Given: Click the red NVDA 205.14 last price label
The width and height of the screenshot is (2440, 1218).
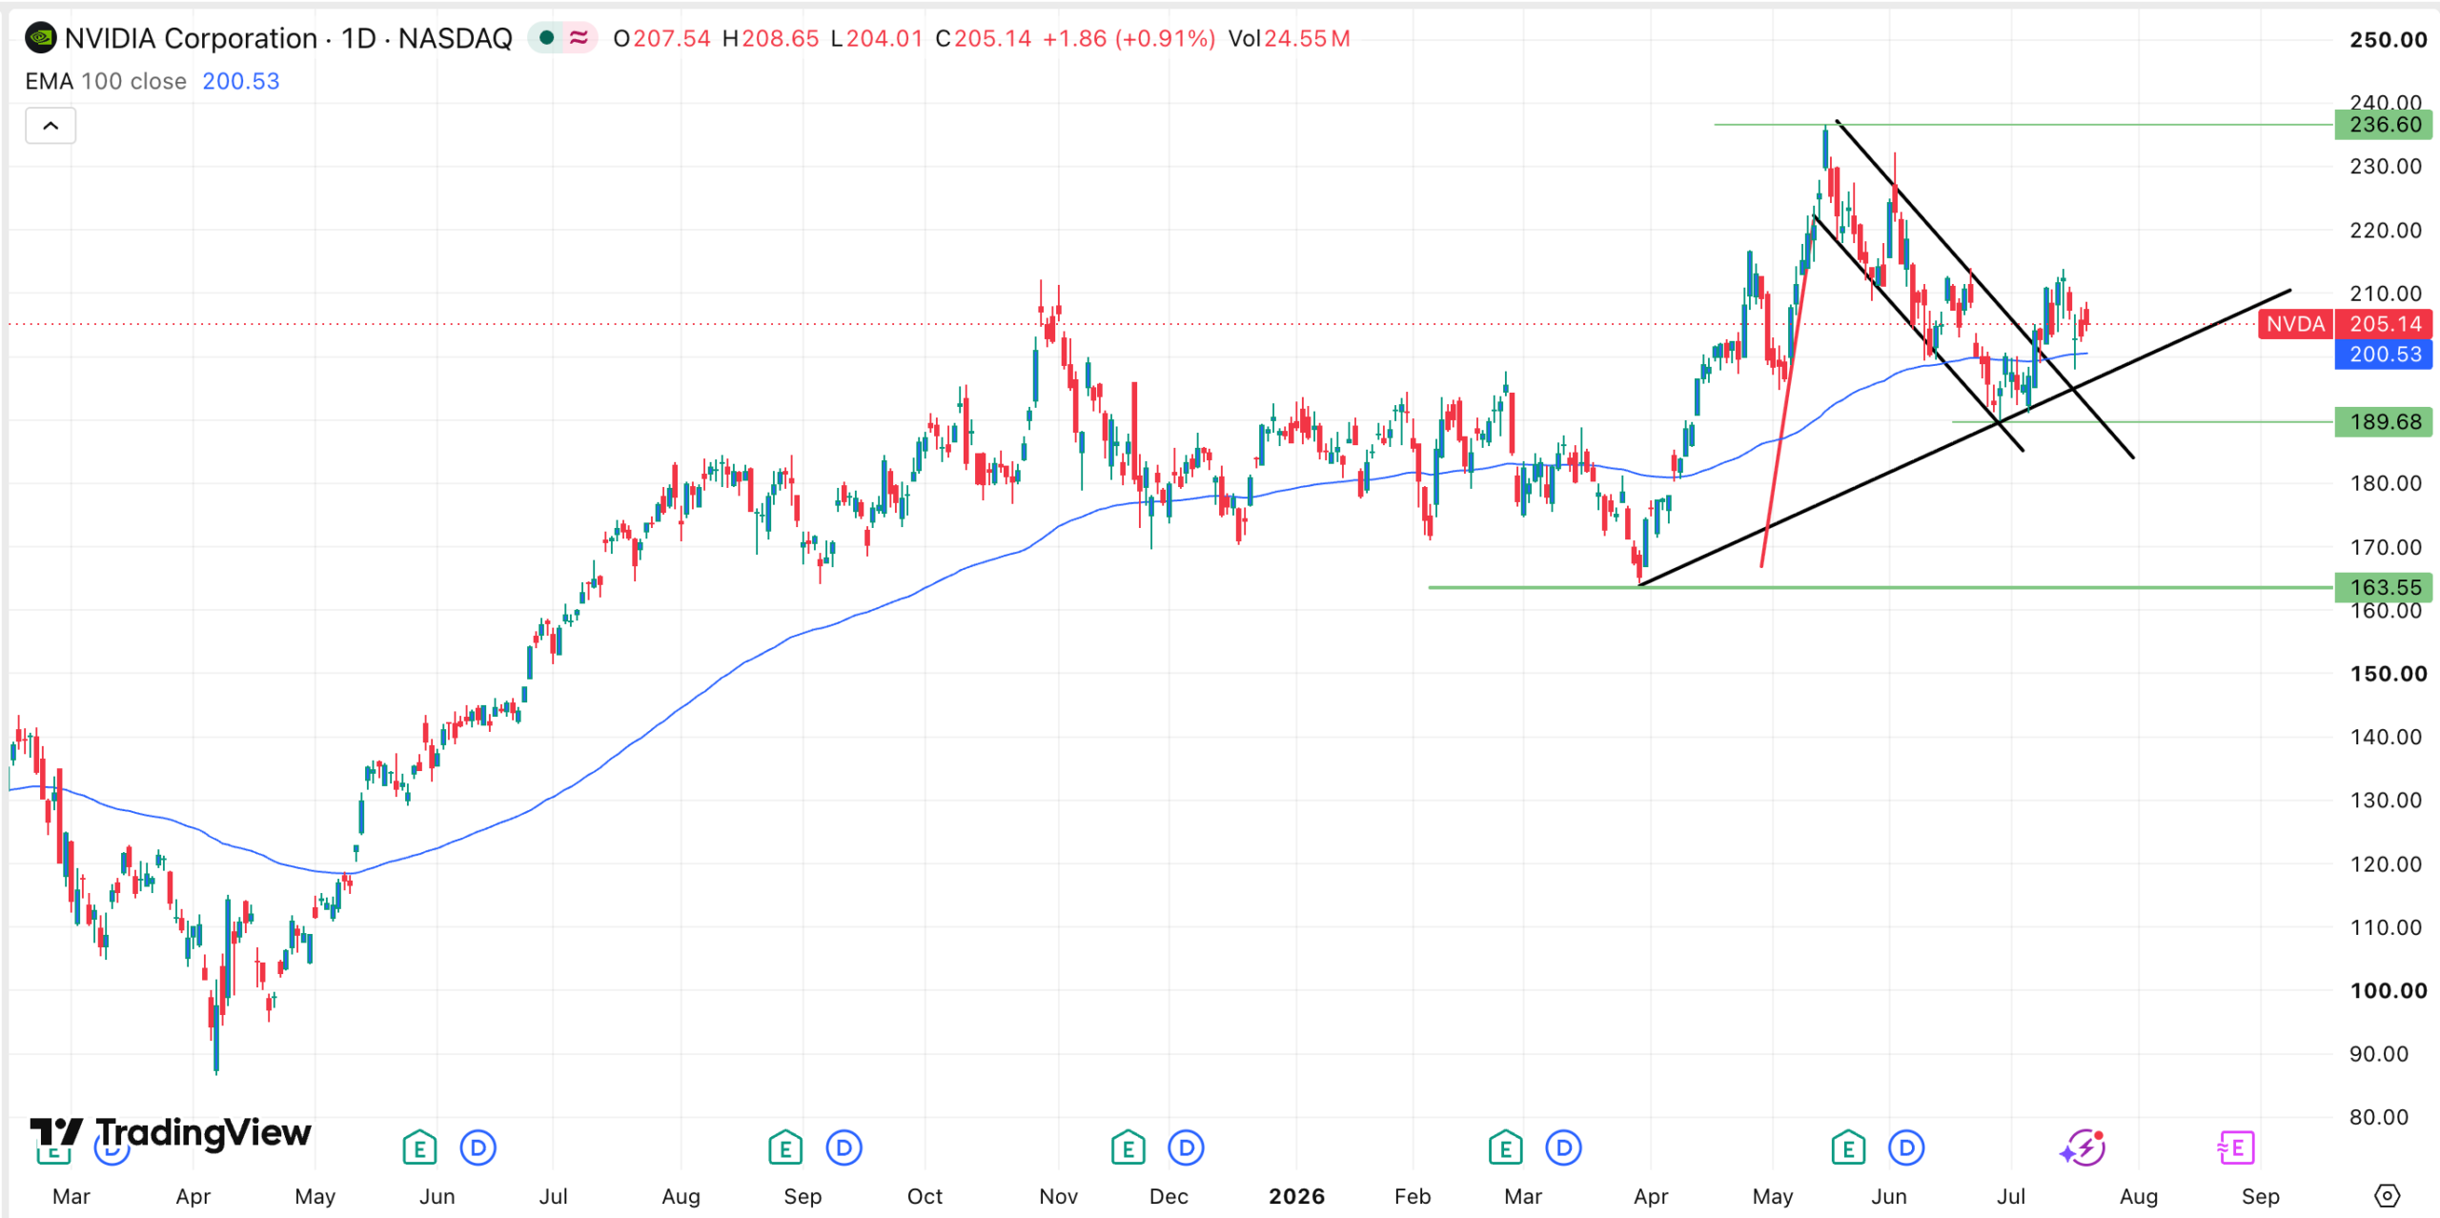Looking at the screenshot, I should (x=2383, y=324).
